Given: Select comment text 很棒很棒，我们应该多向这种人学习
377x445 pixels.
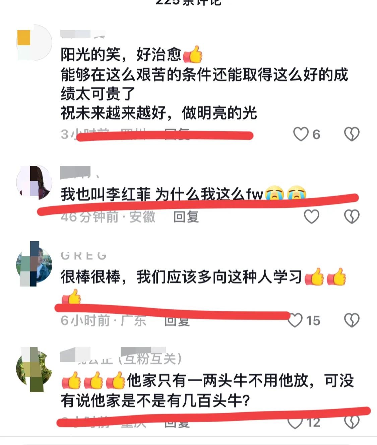Looking at the screenshot, I should click(181, 277).
